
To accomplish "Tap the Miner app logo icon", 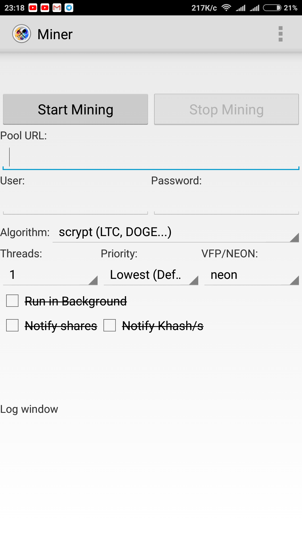I will click(x=22, y=34).
